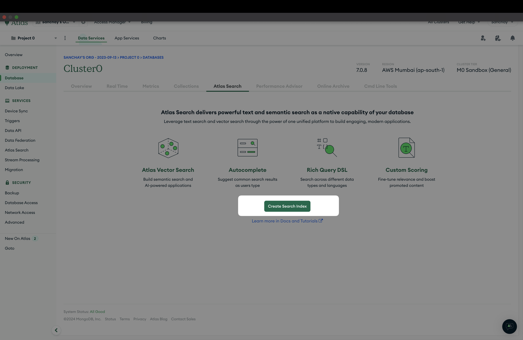The image size is (523, 340).
Task: Open Atlas Search in the sidebar
Action: point(17,150)
